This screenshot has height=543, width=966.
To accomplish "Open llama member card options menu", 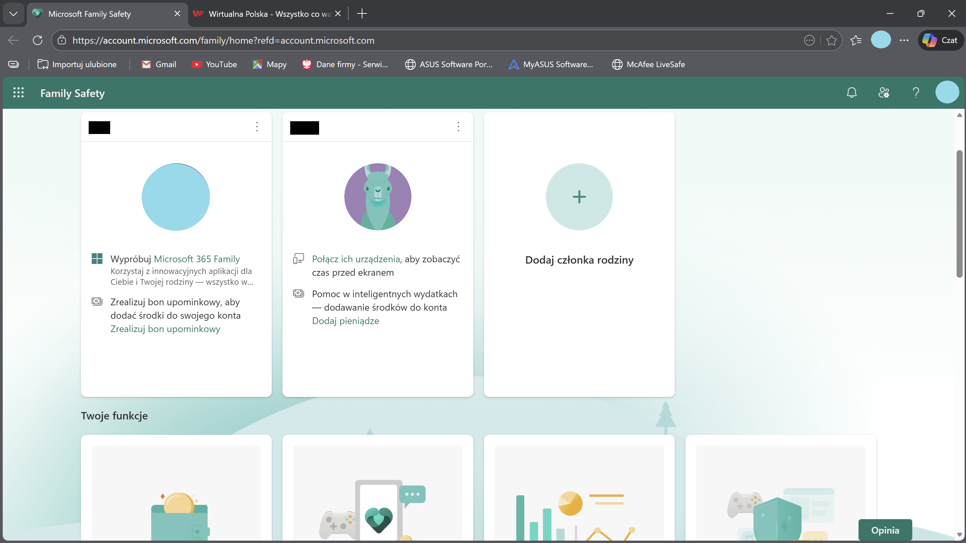I will [x=458, y=127].
